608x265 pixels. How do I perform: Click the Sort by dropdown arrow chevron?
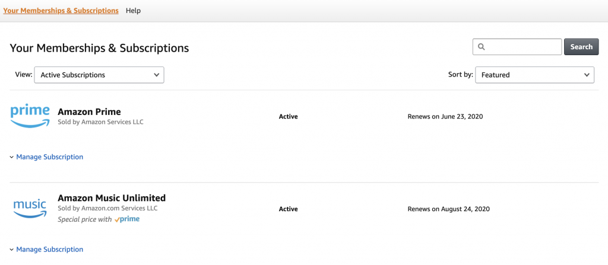[587, 75]
